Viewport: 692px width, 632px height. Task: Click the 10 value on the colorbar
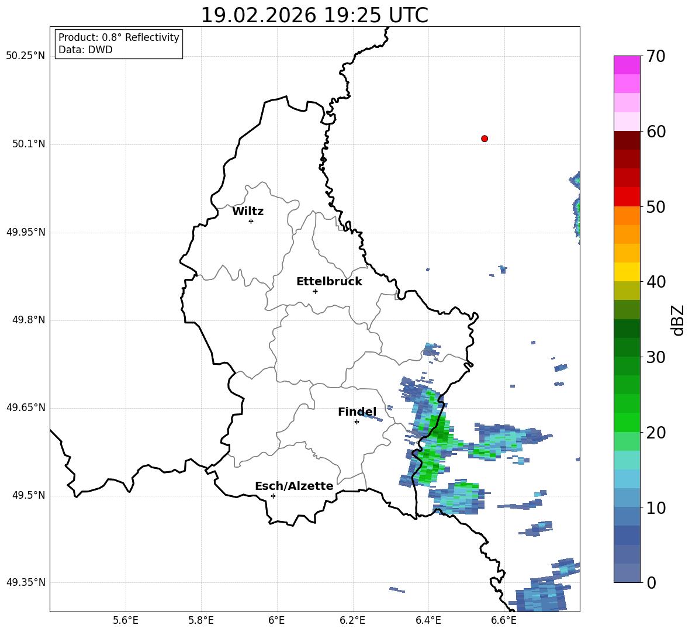click(656, 507)
